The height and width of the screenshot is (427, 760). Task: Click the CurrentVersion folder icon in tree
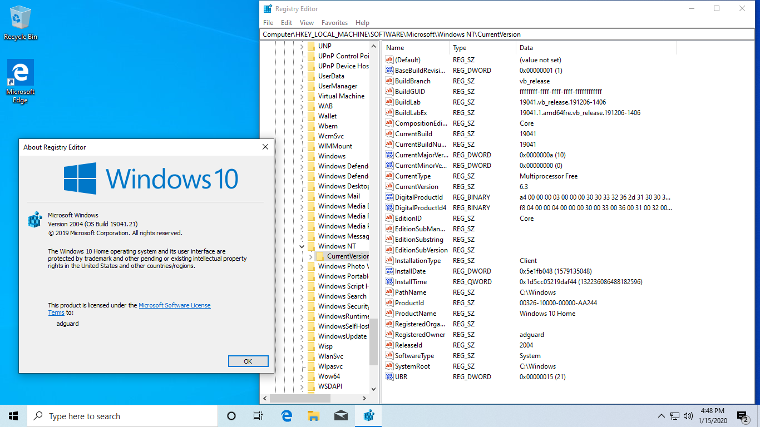320,256
